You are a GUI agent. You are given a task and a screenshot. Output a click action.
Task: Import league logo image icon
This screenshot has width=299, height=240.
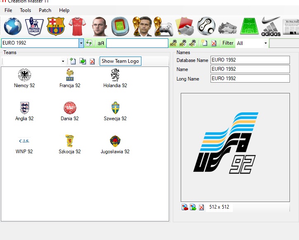pyautogui.click(x=184, y=207)
